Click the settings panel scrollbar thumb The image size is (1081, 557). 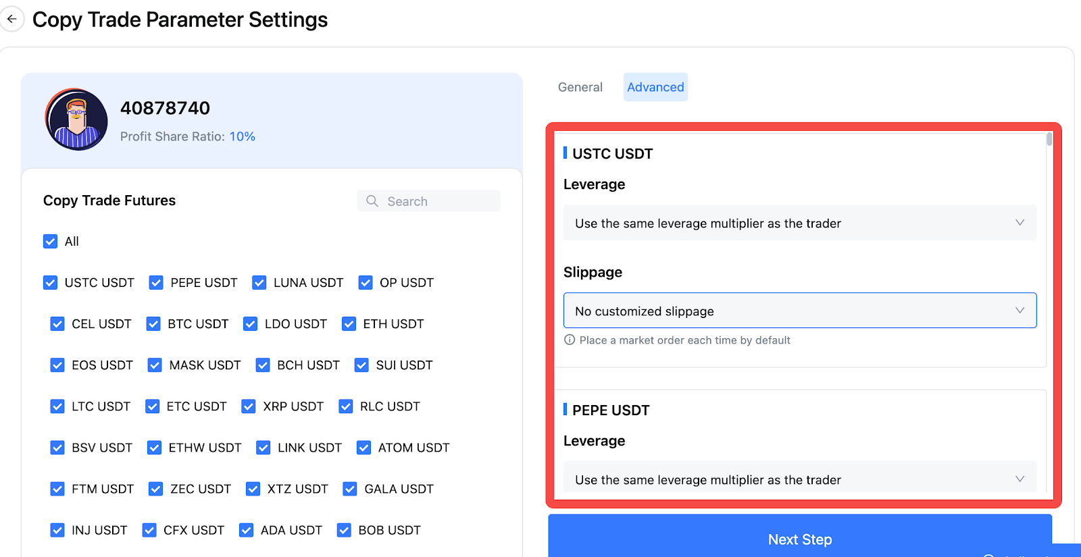tap(1049, 139)
